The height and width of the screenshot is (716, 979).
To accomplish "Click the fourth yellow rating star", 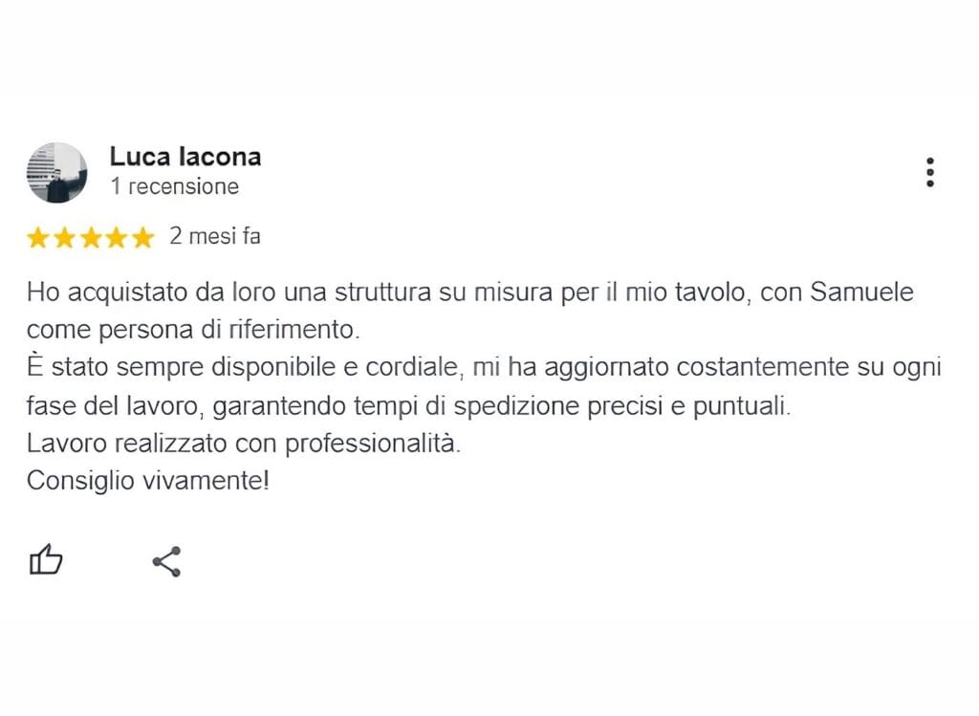I will (116, 238).
